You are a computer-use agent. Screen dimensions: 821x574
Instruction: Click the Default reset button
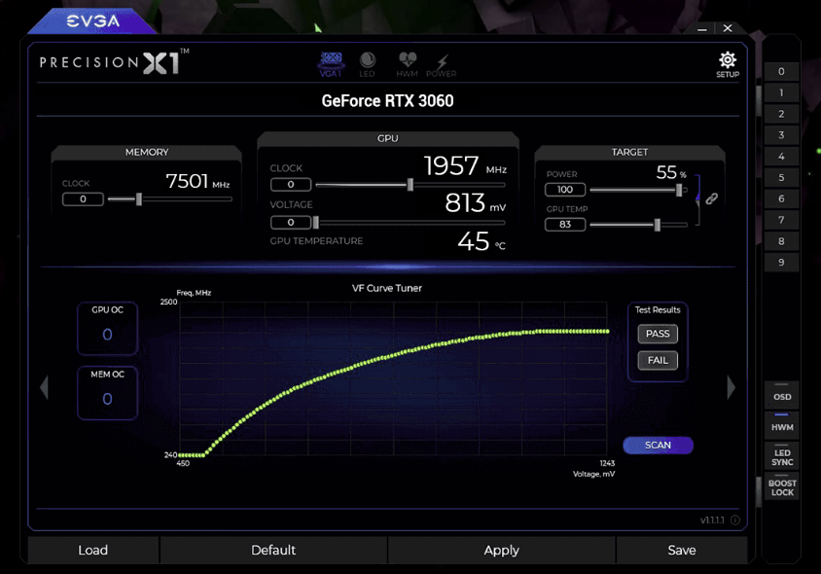(x=273, y=551)
